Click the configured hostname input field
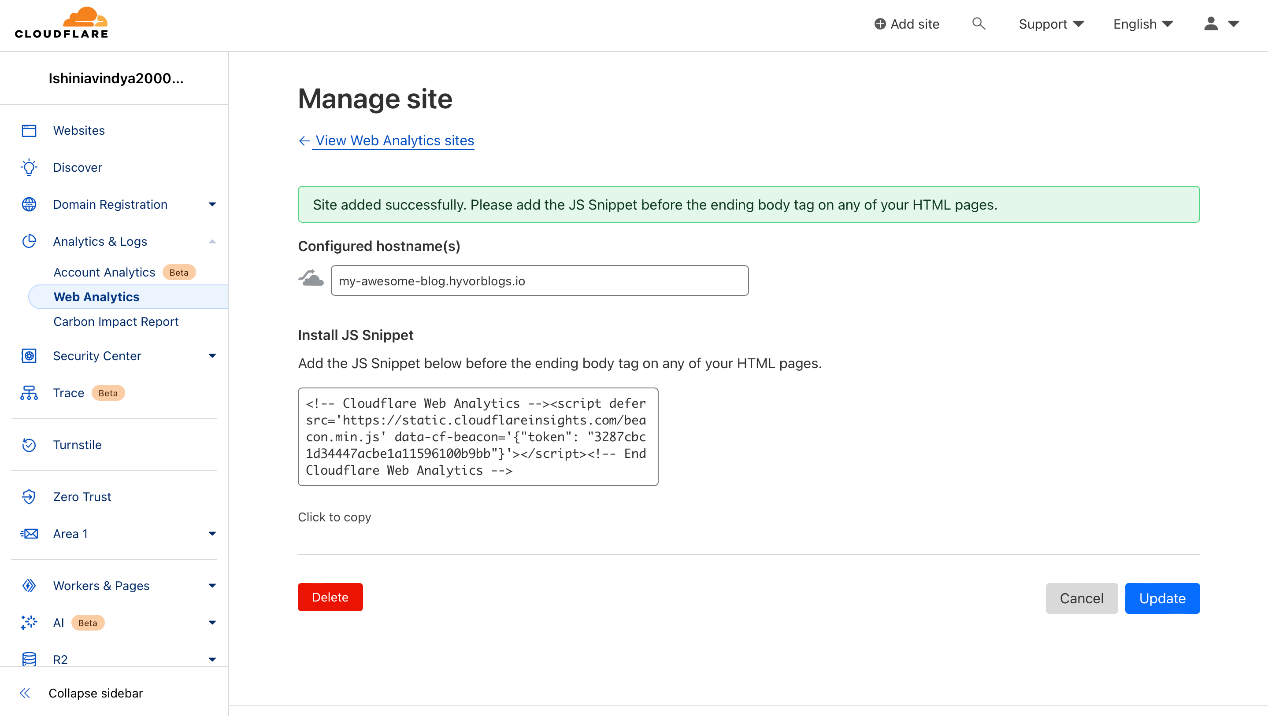Screen dimensions: 1268x716 pos(539,280)
